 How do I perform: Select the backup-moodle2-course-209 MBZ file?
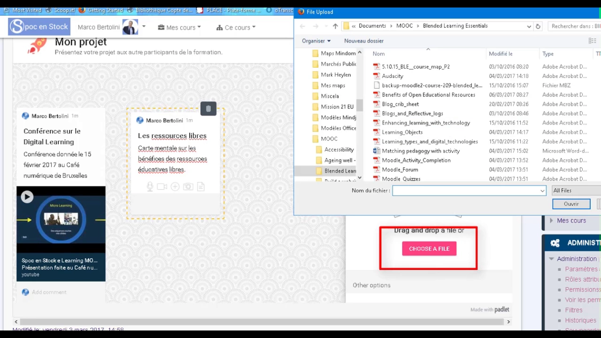point(432,85)
